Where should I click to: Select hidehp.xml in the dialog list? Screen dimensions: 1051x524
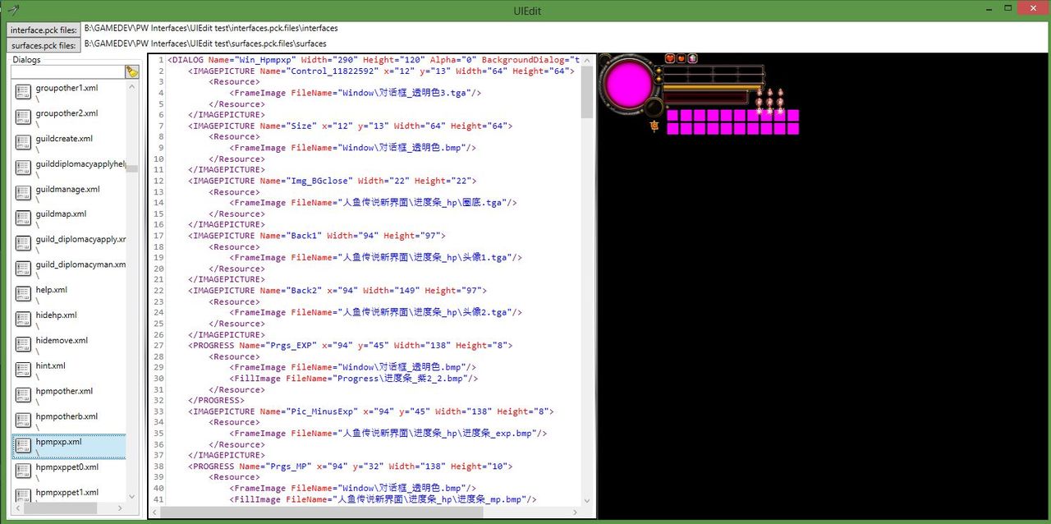(56, 315)
